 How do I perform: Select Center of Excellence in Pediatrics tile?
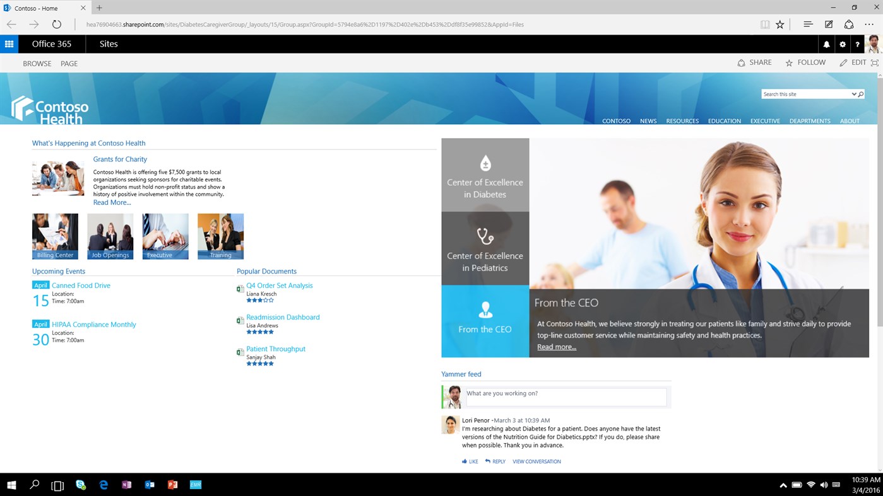point(485,248)
